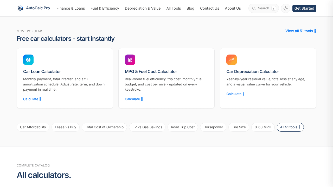Click the magnifier icon in search box

[254, 8]
